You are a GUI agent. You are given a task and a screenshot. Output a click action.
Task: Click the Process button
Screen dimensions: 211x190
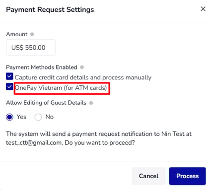tap(188, 176)
